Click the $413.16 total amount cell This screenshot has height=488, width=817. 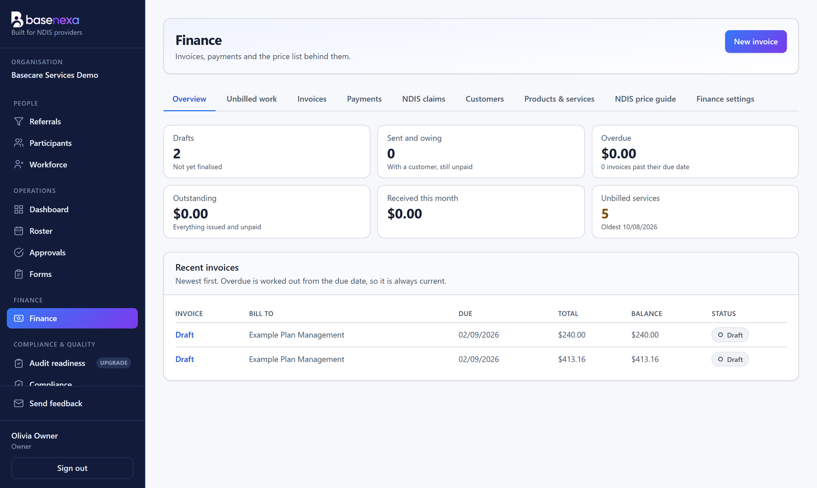tap(572, 359)
